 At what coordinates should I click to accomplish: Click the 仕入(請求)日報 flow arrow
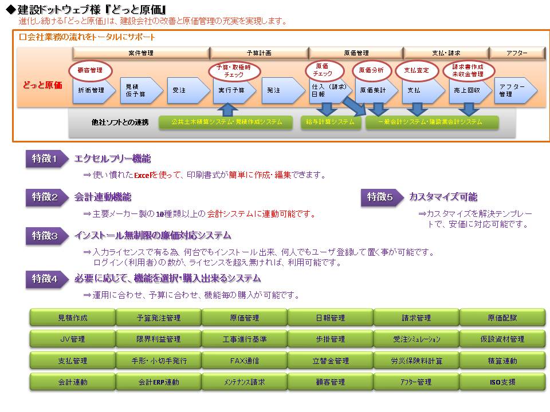tap(331, 90)
